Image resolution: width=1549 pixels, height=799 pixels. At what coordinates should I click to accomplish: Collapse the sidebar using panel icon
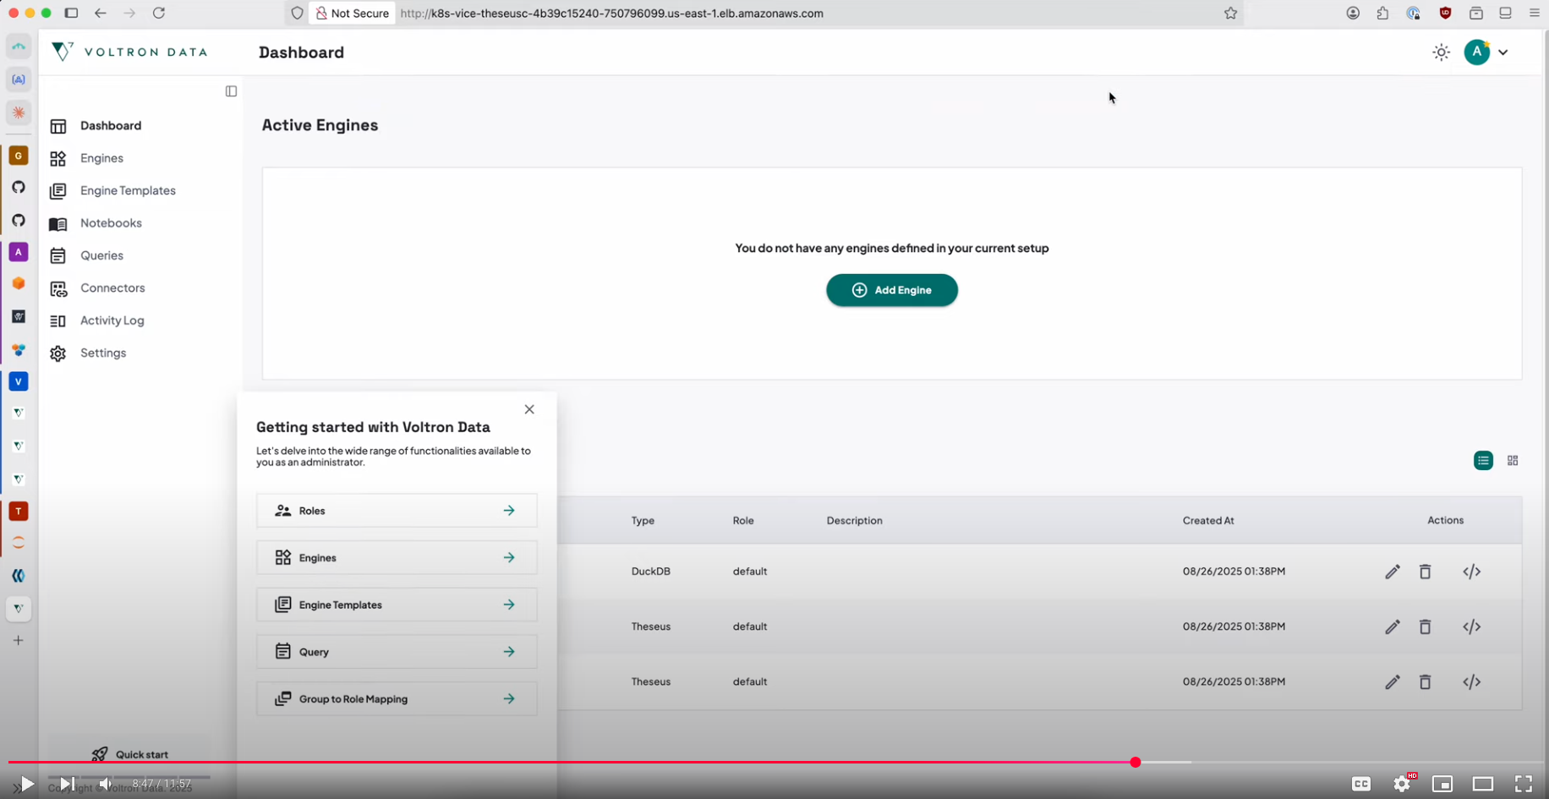(231, 91)
